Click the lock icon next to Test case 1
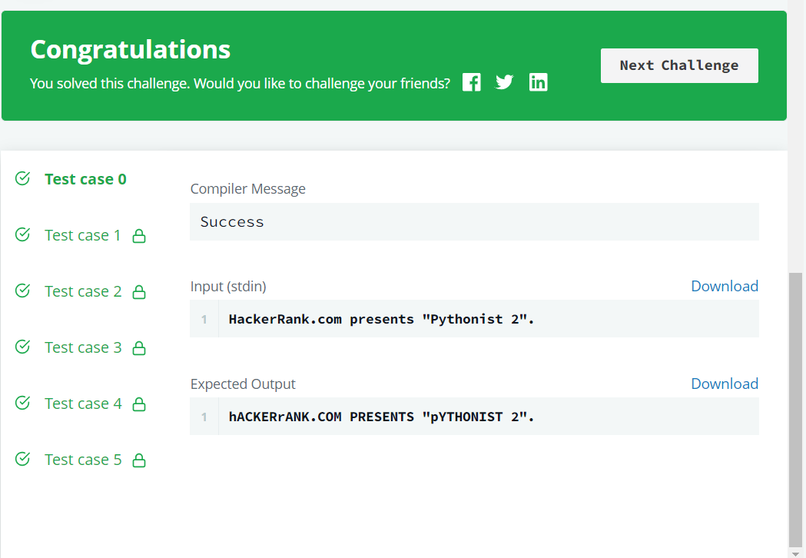The image size is (806, 558). pyautogui.click(x=139, y=235)
